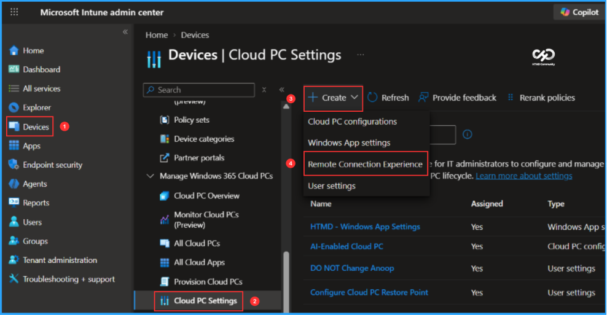
Task: Open the DO NOT Change Anoop policy
Action: pyautogui.click(x=352, y=268)
